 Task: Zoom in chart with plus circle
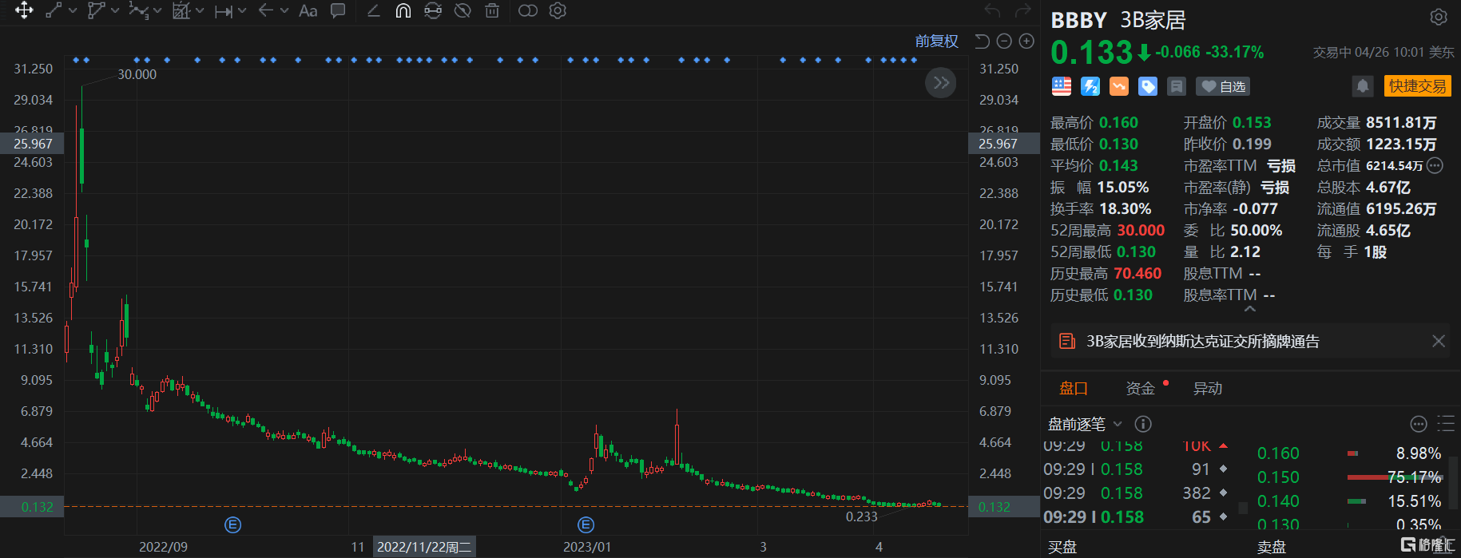(x=1026, y=41)
